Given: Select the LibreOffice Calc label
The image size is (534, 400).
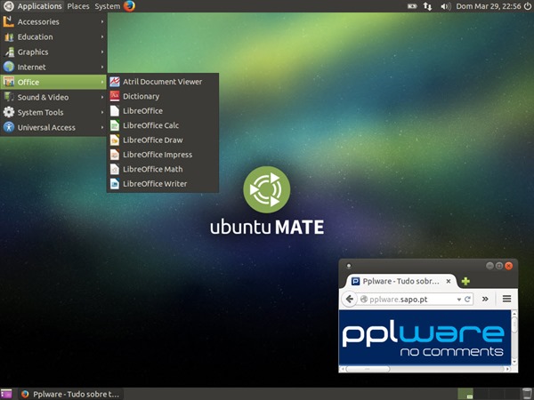Looking at the screenshot, I should [151, 125].
